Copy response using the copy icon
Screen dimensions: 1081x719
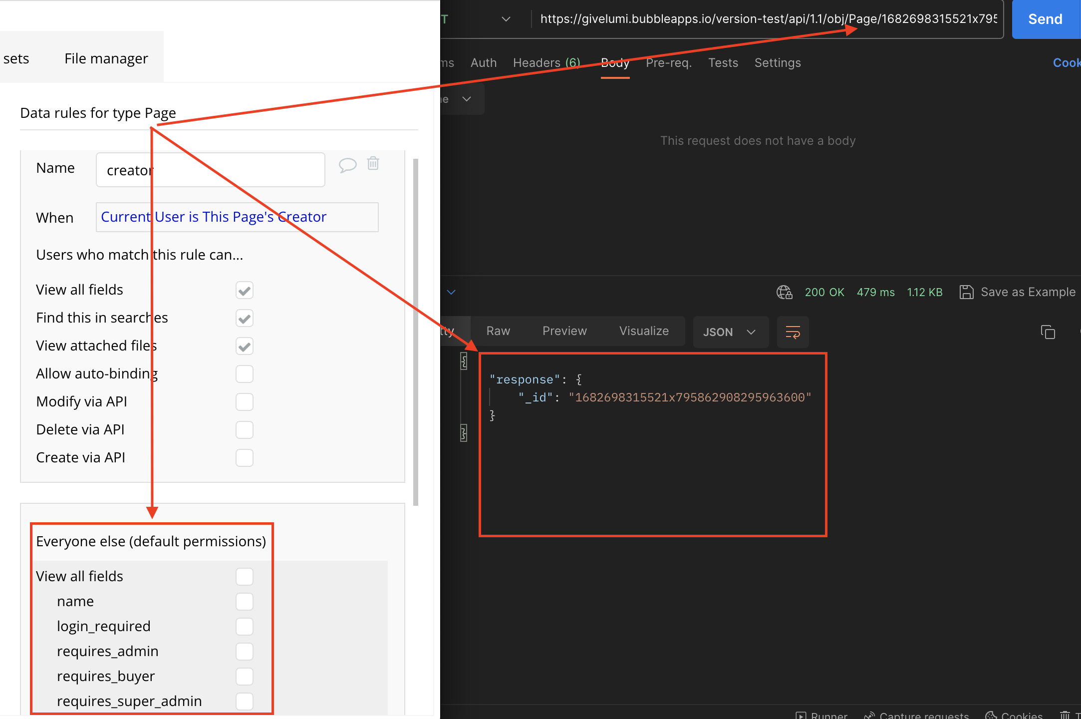1048,332
